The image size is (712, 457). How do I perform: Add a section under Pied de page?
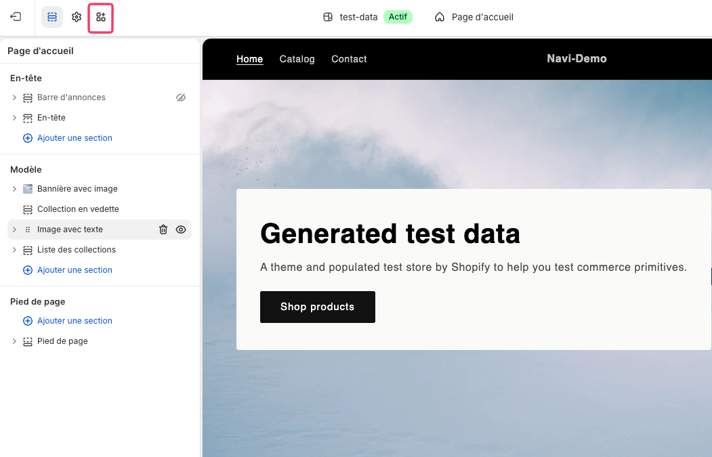tap(75, 321)
